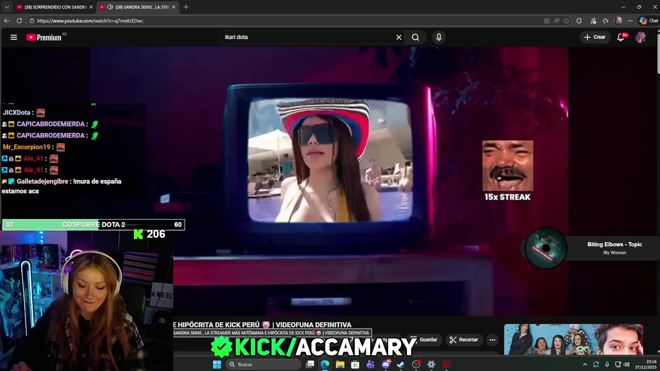The height and width of the screenshot is (371, 660).
Task: Open the YouTube account avatar menu
Action: 640,37
